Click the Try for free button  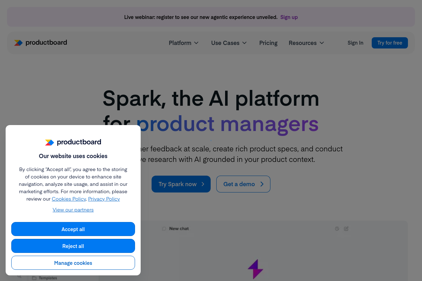pyautogui.click(x=390, y=43)
